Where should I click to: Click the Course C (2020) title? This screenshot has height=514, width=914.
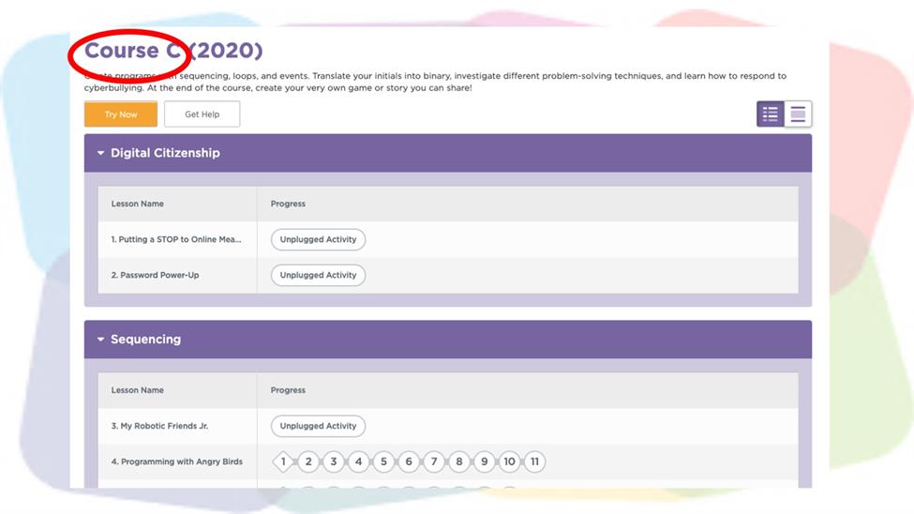pos(173,50)
